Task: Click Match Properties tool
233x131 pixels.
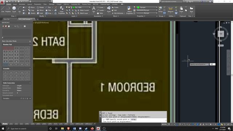Action: click(x=130, y=10)
